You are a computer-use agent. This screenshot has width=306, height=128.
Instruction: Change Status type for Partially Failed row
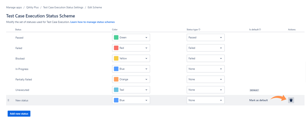click(206, 79)
